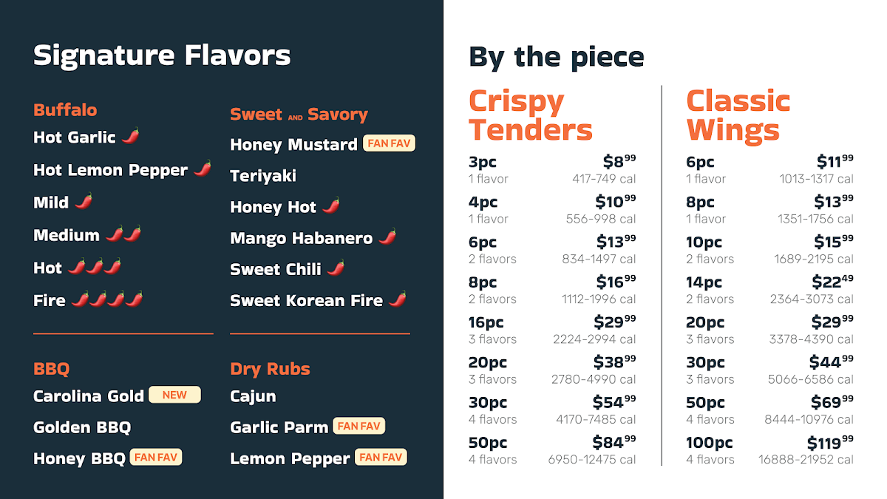Pick the 3pc Crispy Tenders option
Viewport: 887px width, 499px height.
click(483, 162)
